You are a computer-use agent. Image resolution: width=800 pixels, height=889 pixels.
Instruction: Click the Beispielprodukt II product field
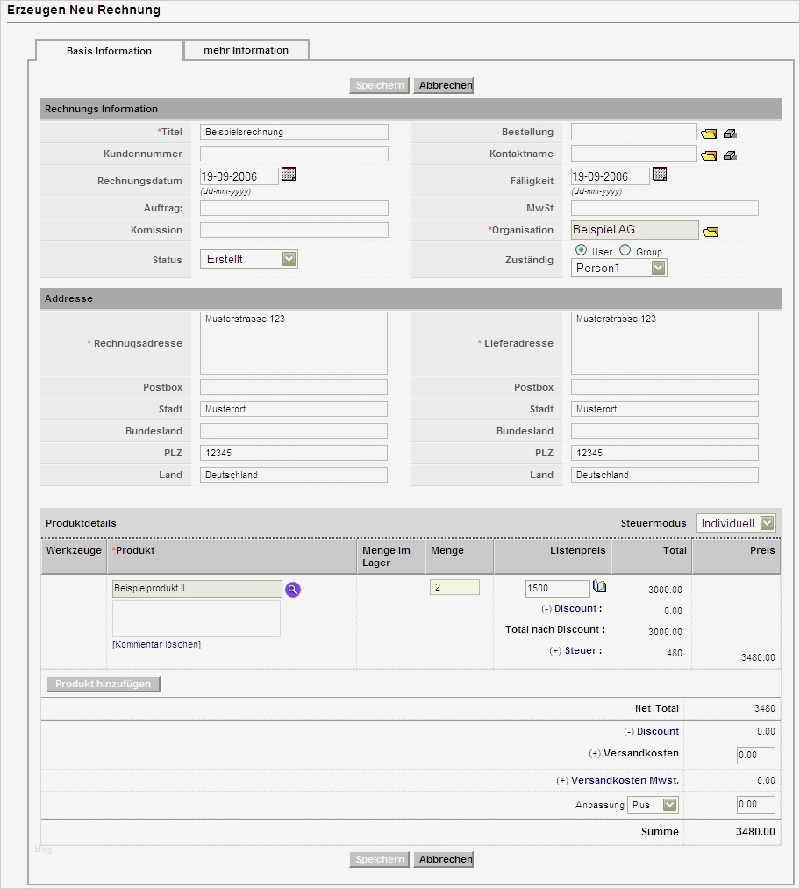[x=196, y=589]
